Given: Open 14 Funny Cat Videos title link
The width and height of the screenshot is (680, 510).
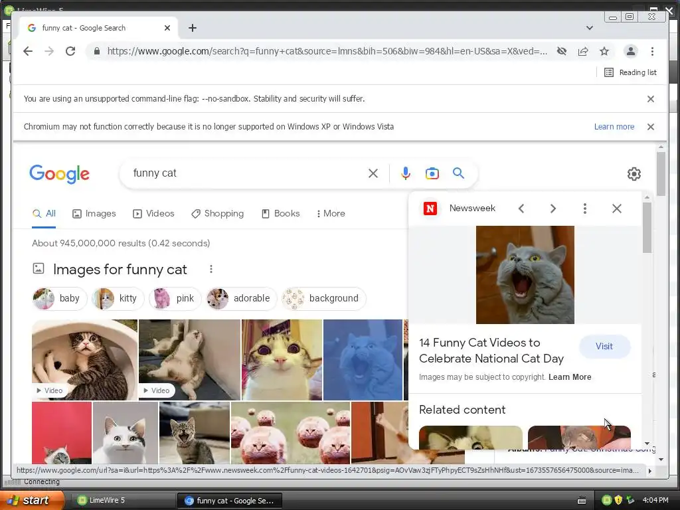Looking at the screenshot, I should click(x=491, y=351).
